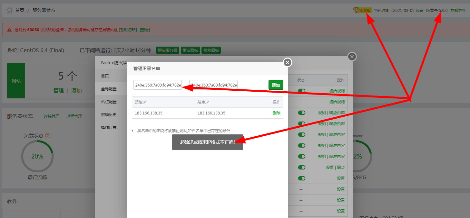Delete blacklist entry 183.166.138.35 via 删除

pyautogui.click(x=277, y=113)
